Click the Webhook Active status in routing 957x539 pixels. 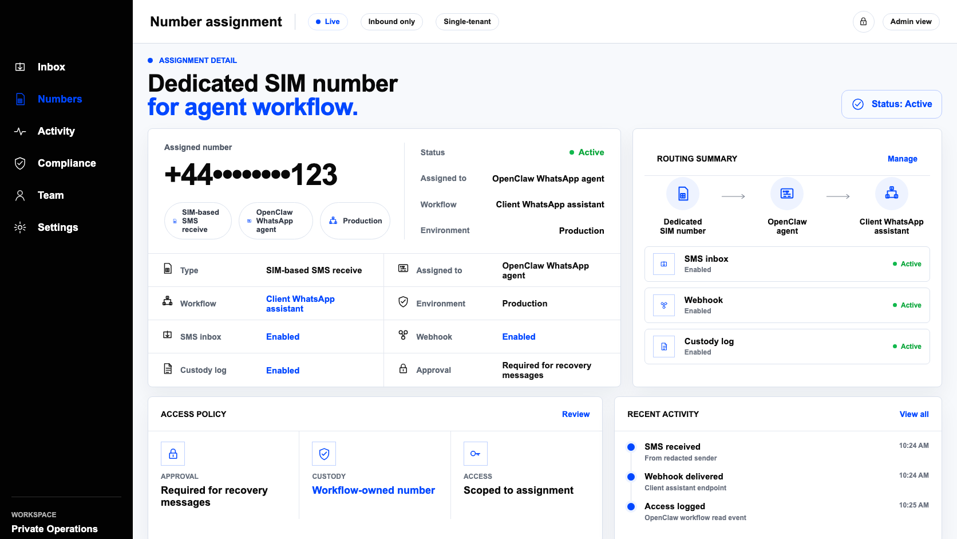point(907,305)
